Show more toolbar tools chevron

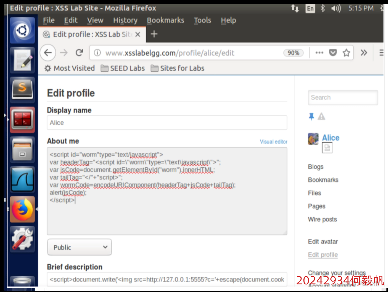[x=364, y=53]
